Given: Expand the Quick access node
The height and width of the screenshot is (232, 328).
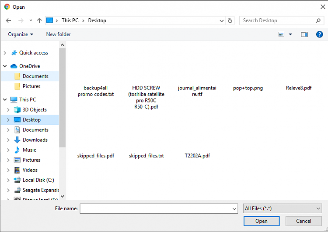Looking at the screenshot, I should coord(5,53).
